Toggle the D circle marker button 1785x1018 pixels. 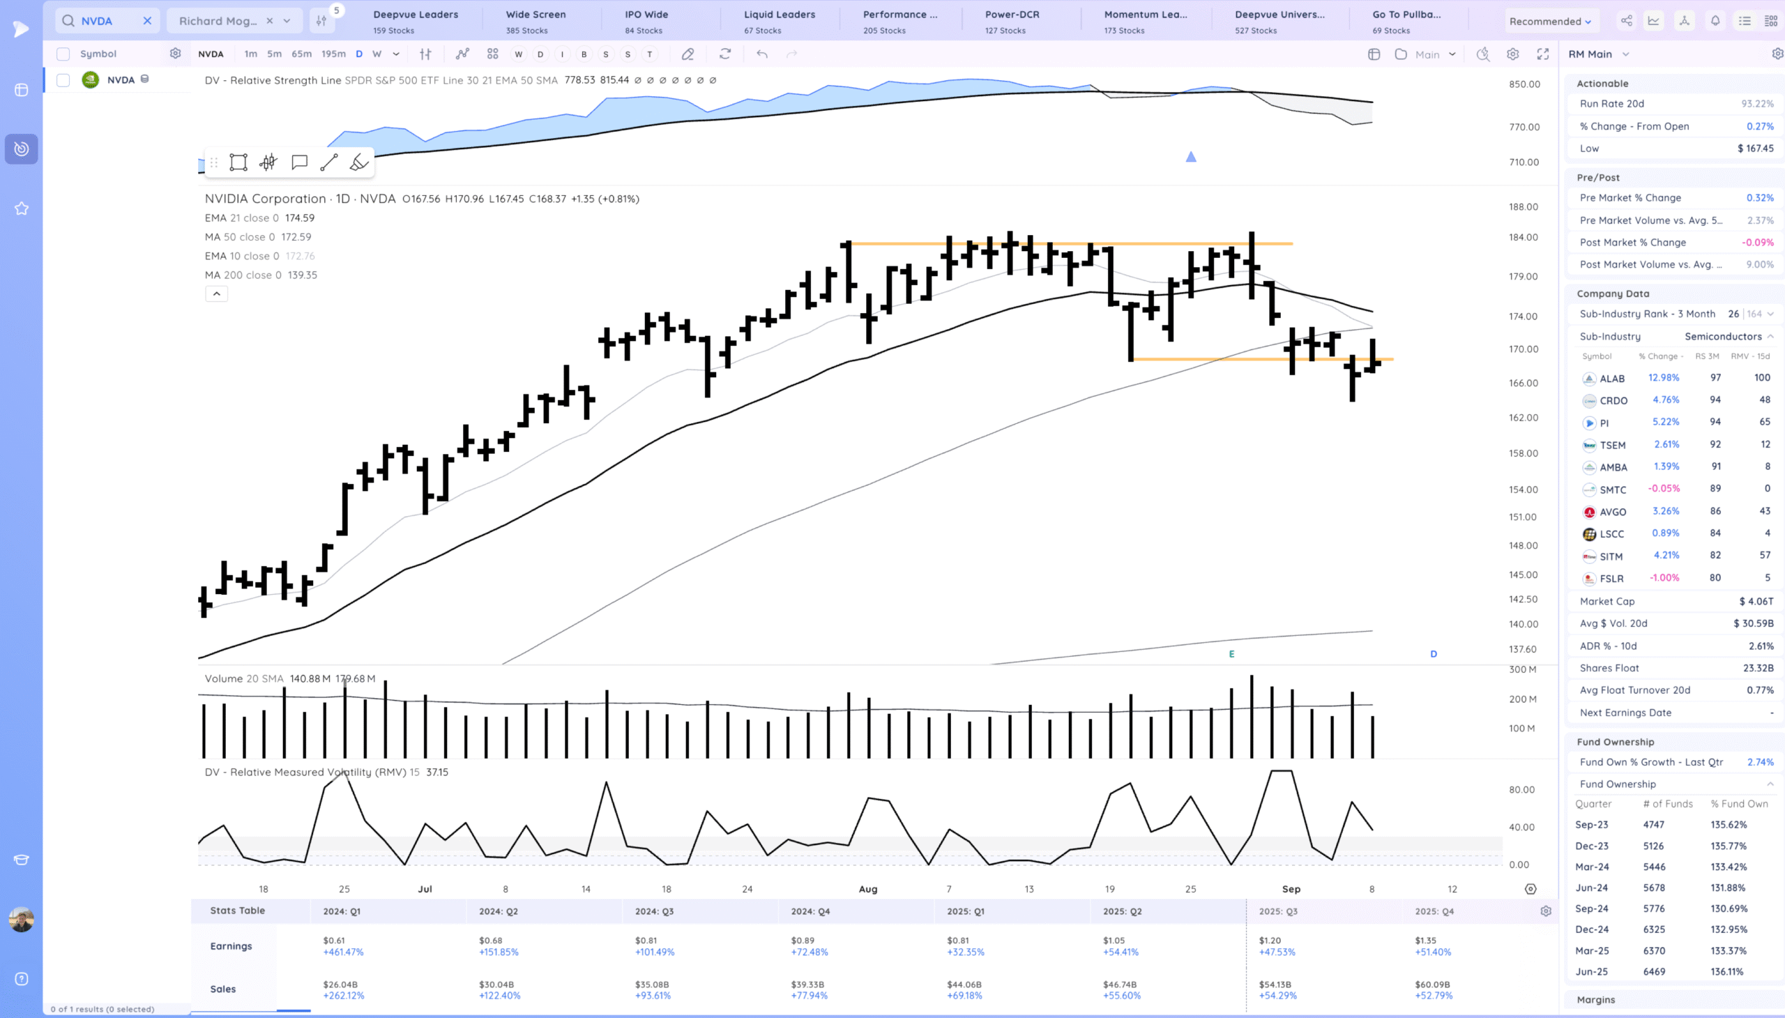[540, 54]
